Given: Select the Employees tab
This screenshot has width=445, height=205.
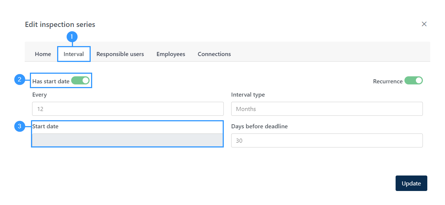Looking at the screenshot, I should pyautogui.click(x=171, y=54).
